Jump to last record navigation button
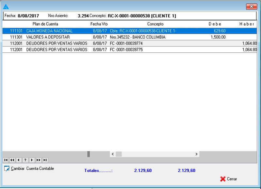 (45, 160)
